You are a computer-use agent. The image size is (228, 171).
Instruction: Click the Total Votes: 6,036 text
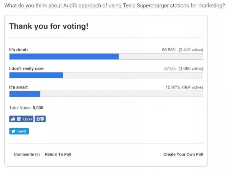pos(26,108)
